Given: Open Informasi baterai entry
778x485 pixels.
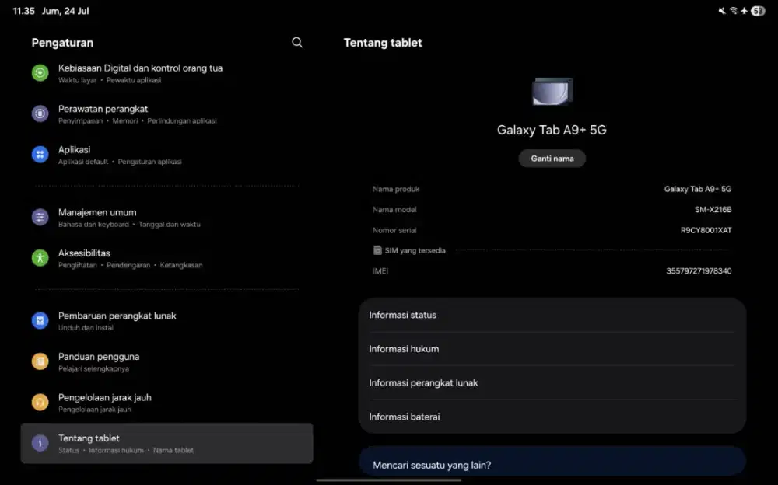Looking at the screenshot, I should (x=552, y=417).
